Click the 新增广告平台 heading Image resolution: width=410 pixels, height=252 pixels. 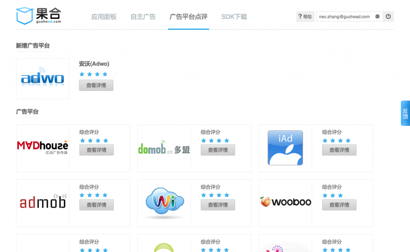[33, 46]
